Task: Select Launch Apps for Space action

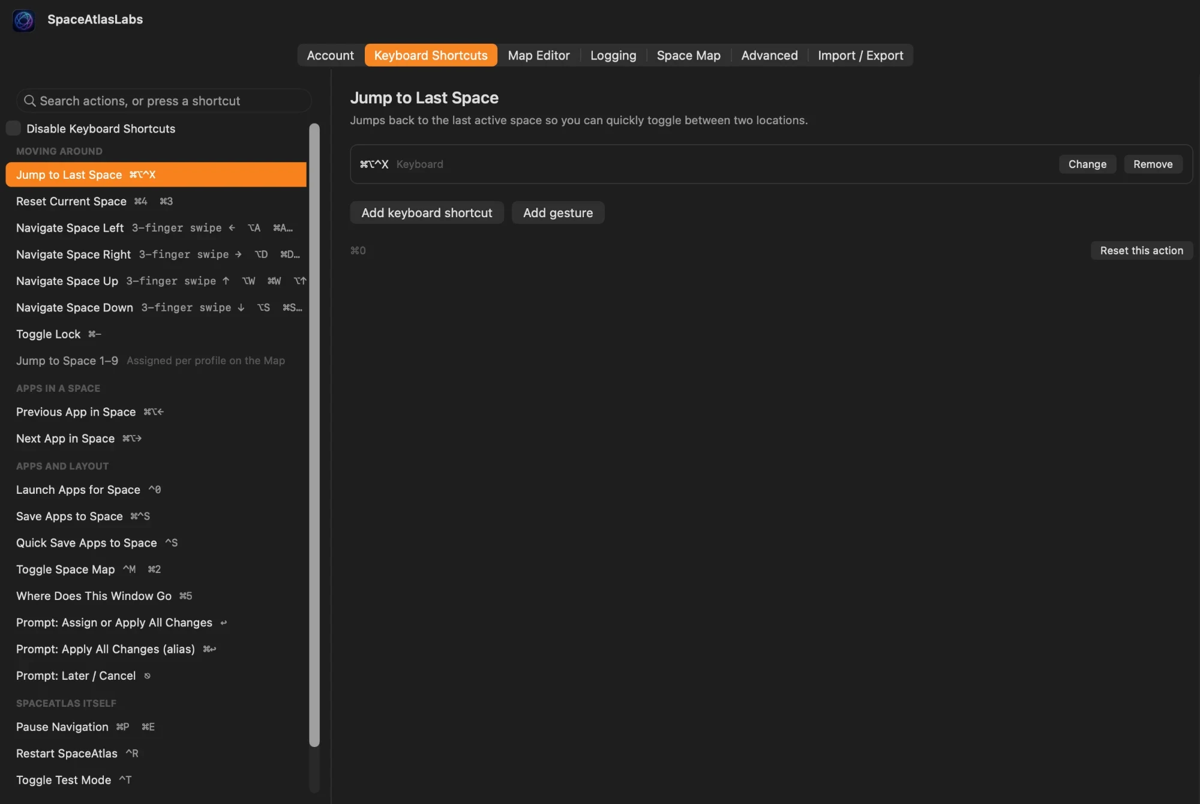Action: 156,490
